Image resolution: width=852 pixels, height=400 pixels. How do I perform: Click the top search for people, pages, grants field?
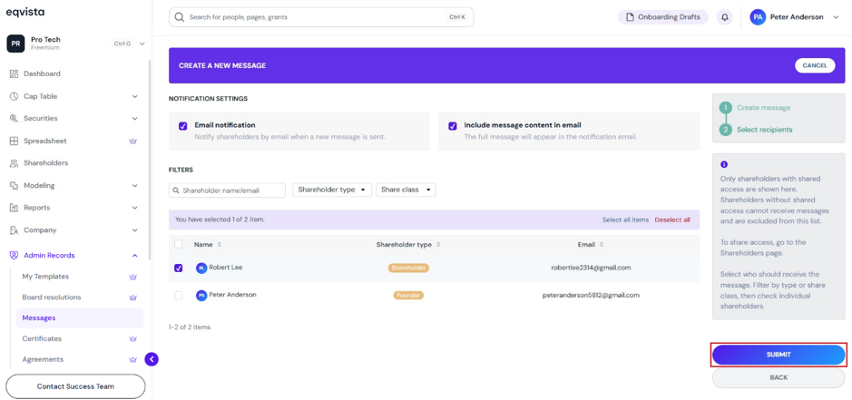click(321, 17)
